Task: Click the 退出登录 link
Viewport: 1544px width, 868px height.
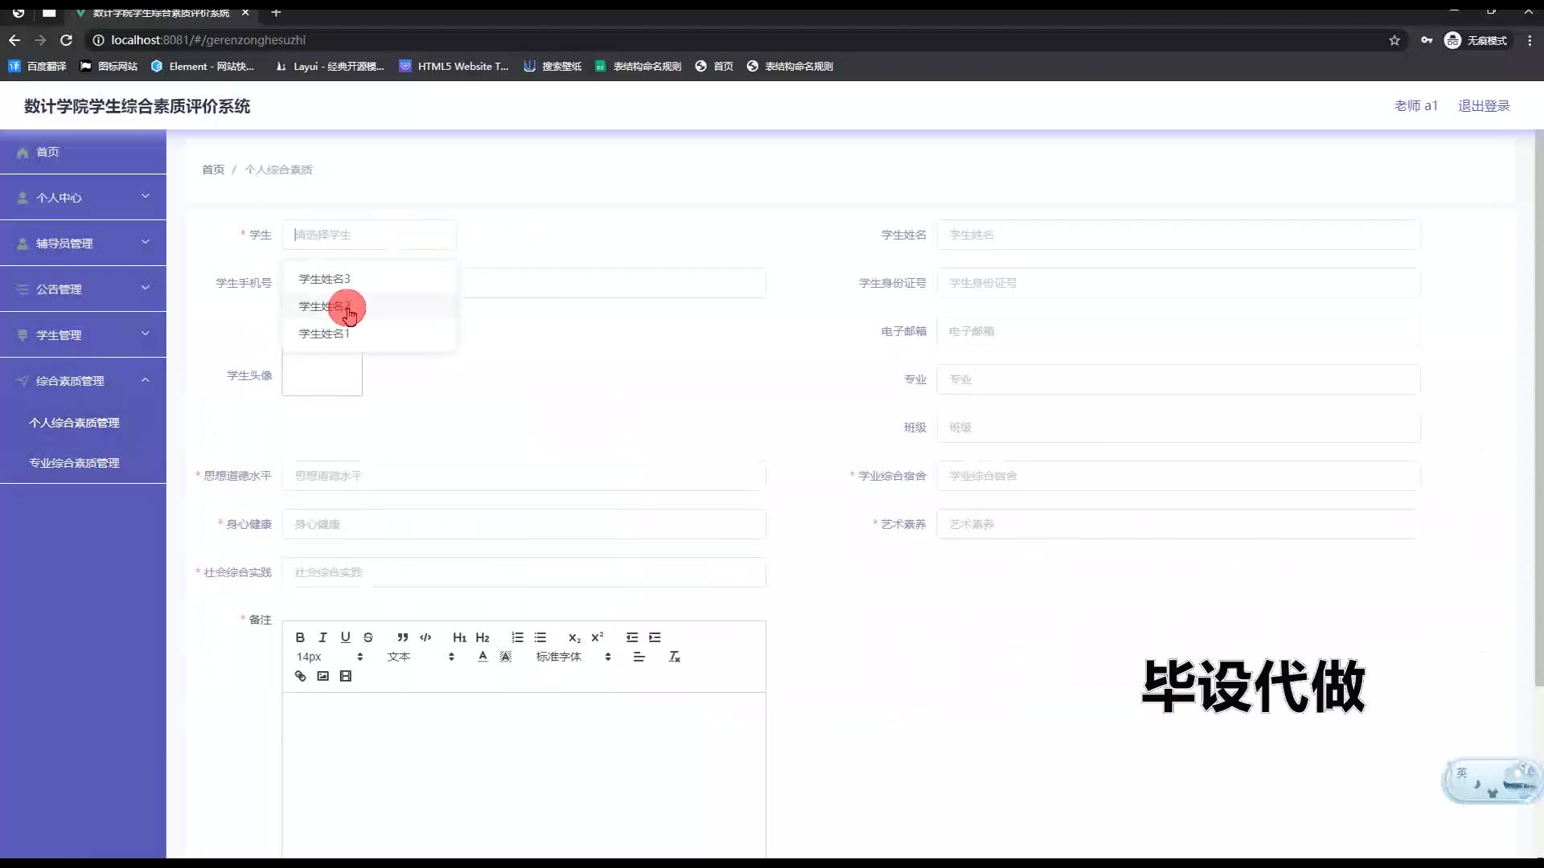Action: tap(1484, 106)
